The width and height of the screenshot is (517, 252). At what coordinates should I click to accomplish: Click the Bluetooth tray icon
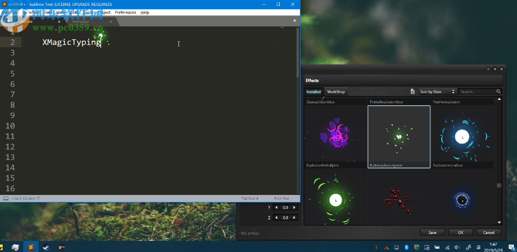click(407, 247)
